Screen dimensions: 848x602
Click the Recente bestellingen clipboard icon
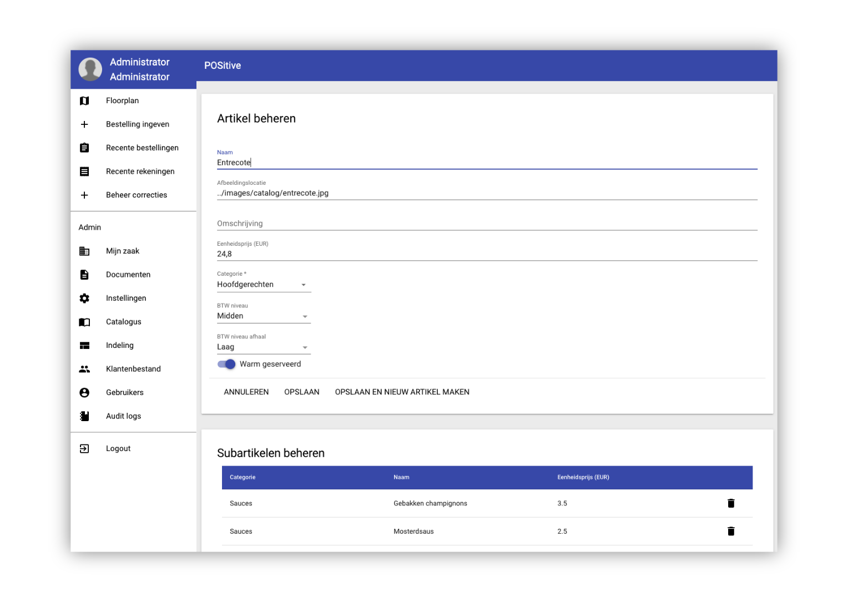[84, 148]
